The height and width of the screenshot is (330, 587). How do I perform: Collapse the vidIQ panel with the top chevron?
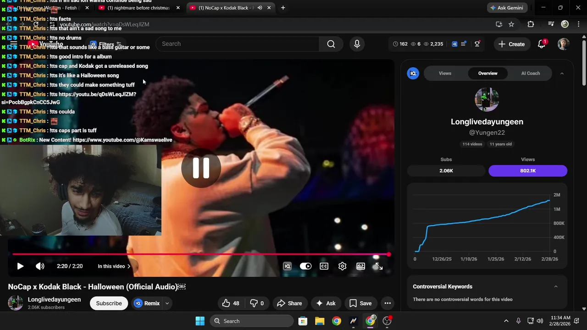click(x=562, y=73)
